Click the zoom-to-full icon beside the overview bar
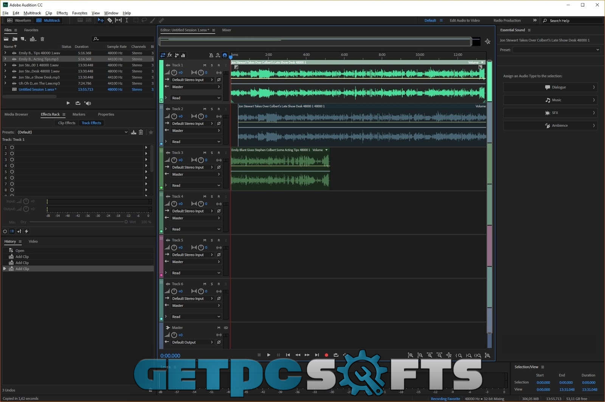 [487, 42]
